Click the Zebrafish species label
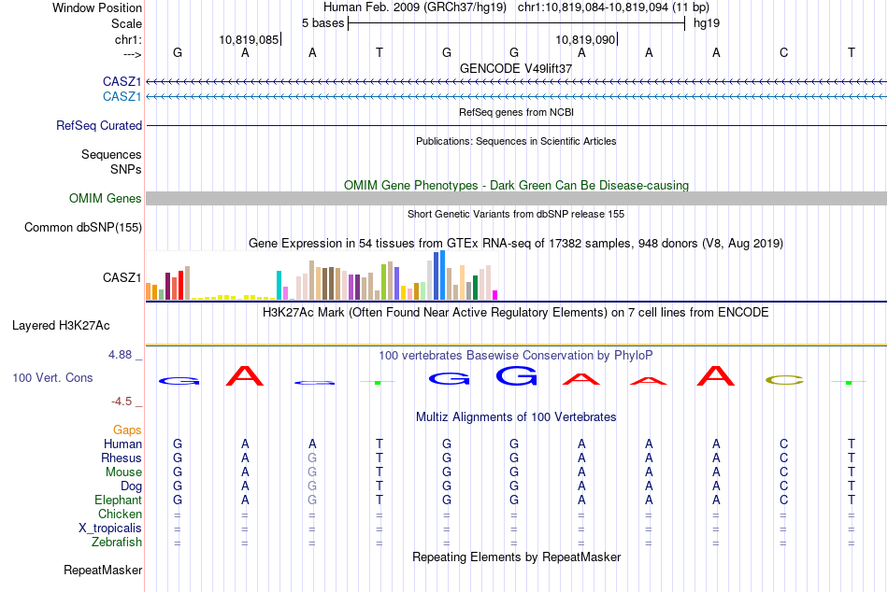888x592 pixels. pyautogui.click(x=117, y=543)
